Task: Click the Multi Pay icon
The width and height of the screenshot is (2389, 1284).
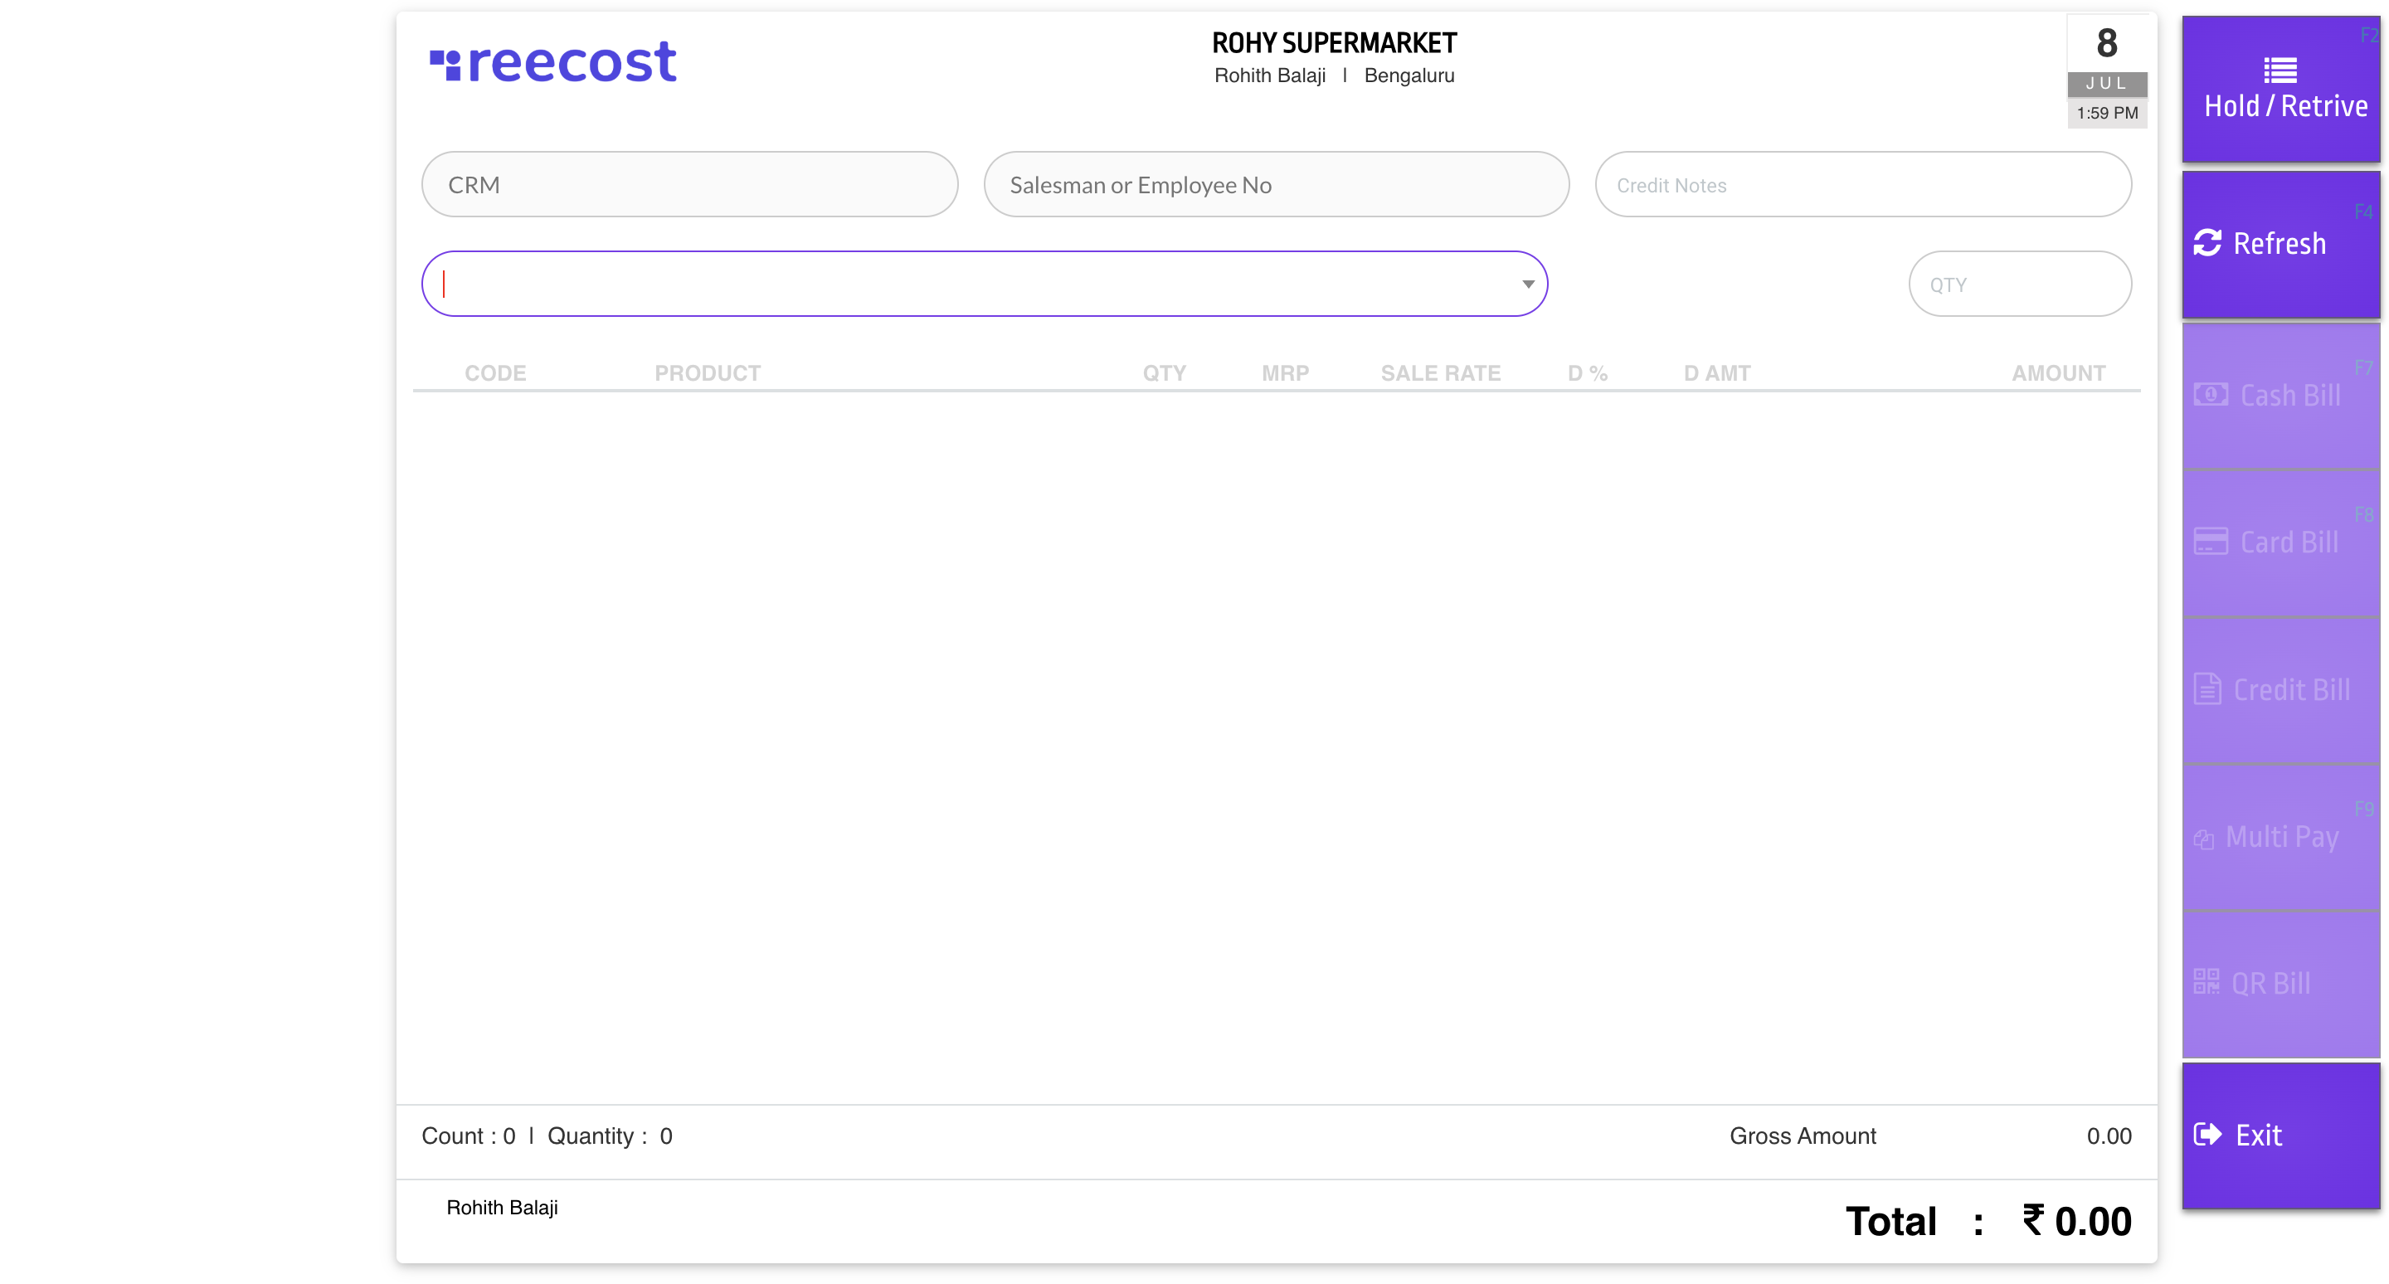Action: tap(2205, 839)
